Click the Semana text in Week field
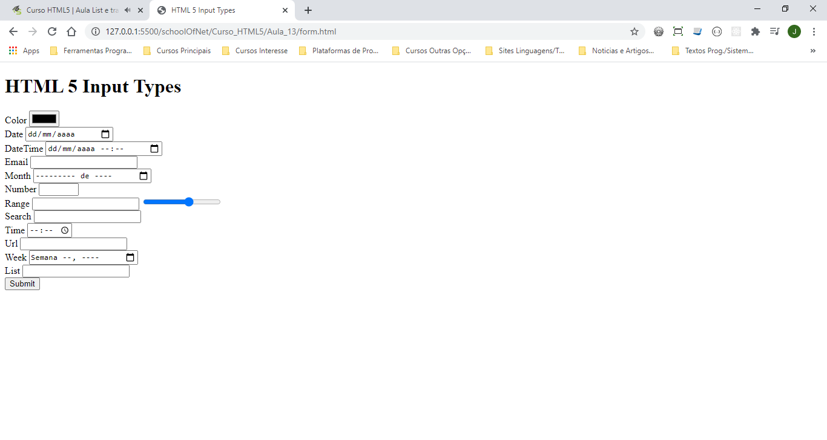827x440 pixels. [45, 257]
